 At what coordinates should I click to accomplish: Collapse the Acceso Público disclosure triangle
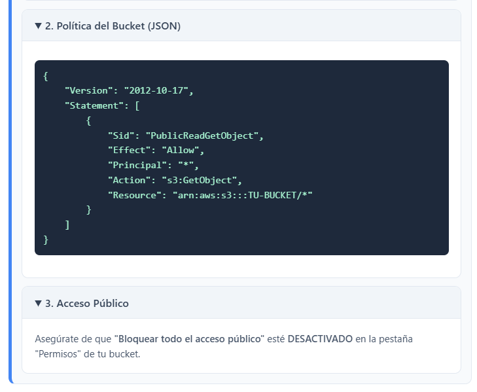click(x=38, y=304)
